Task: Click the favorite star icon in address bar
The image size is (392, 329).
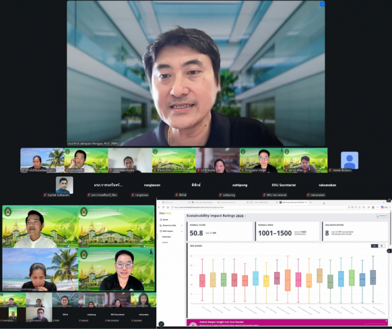Action: click(360, 207)
